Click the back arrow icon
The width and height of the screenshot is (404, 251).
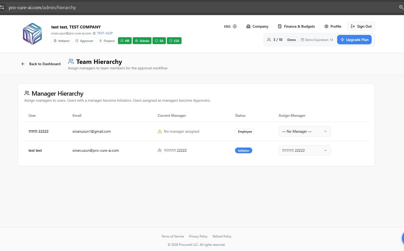(23, 64)
